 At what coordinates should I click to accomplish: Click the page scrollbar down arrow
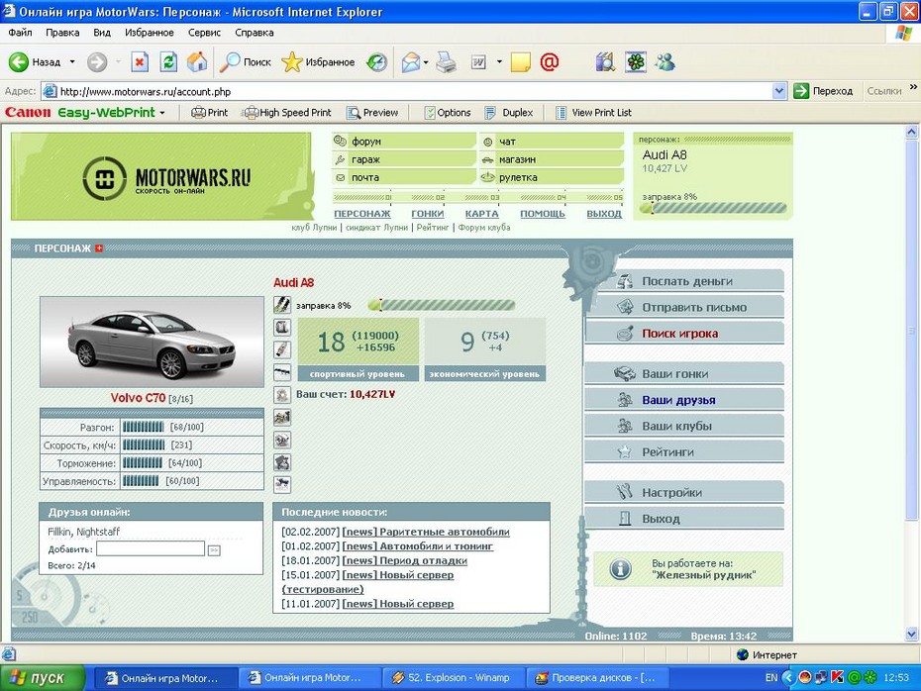(912, 634)
